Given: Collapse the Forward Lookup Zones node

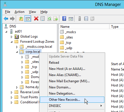Looking at the screenshot, I should [x=12, y=42].
